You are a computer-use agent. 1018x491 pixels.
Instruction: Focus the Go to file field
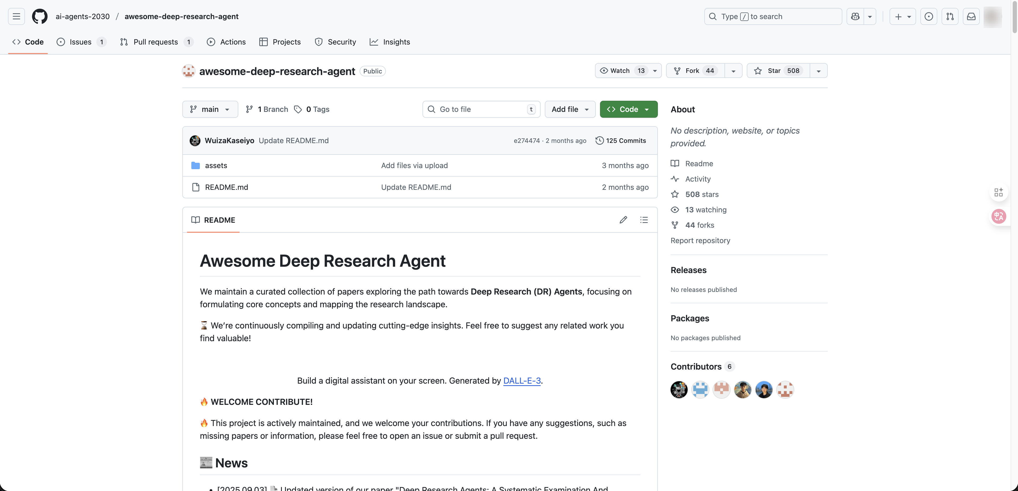point(481,109)
